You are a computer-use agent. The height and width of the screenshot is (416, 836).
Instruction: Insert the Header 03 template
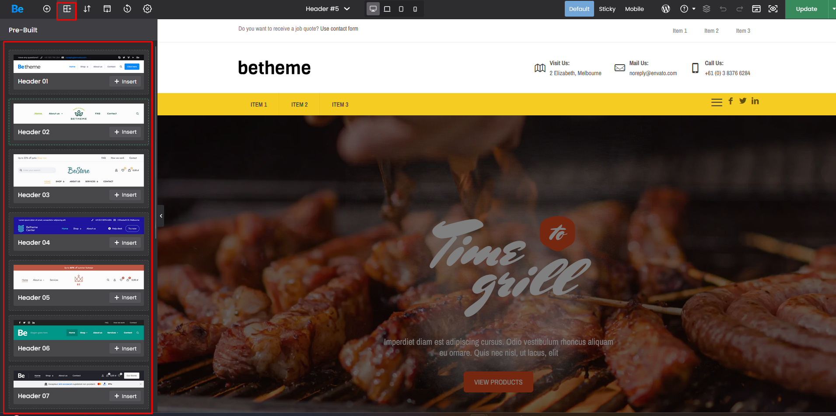coord(126,195)
